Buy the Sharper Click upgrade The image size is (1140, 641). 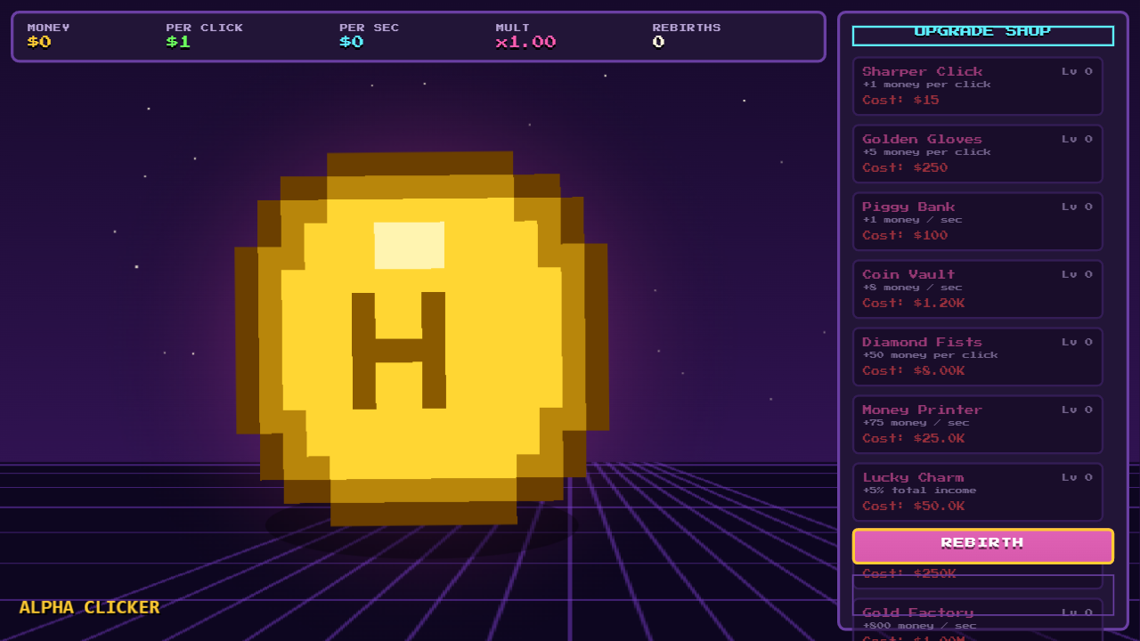978,86
